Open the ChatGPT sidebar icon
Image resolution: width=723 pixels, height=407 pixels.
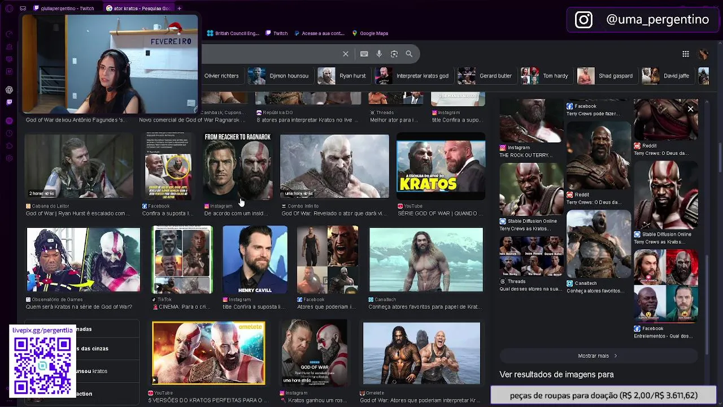9,90
